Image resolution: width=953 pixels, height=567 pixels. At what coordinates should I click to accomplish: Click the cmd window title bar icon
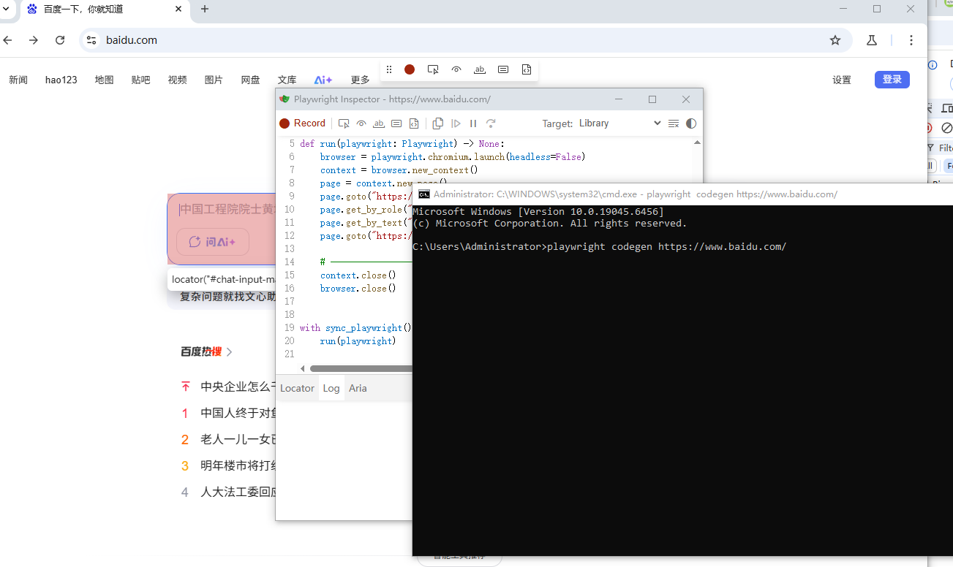423,194
